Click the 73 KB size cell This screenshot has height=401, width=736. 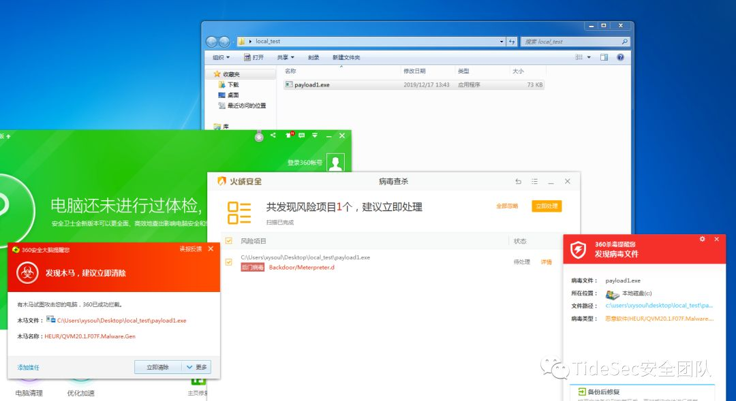(x=535, y=85)
